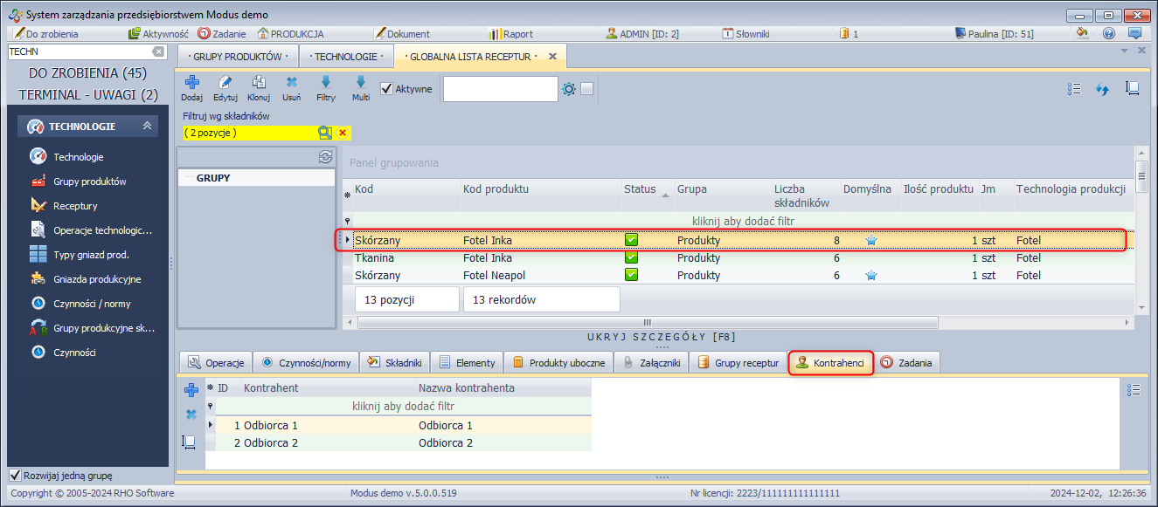
Task: Click the horizontal scrollbar under recipe grid
Action: pyautogui.click(x=647, y=322)
